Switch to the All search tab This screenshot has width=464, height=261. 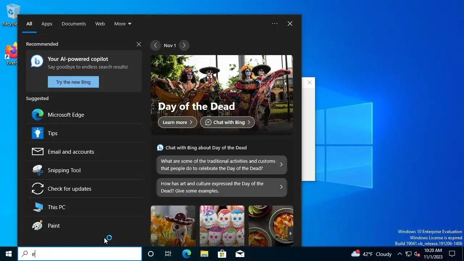(x=29, y=24)
